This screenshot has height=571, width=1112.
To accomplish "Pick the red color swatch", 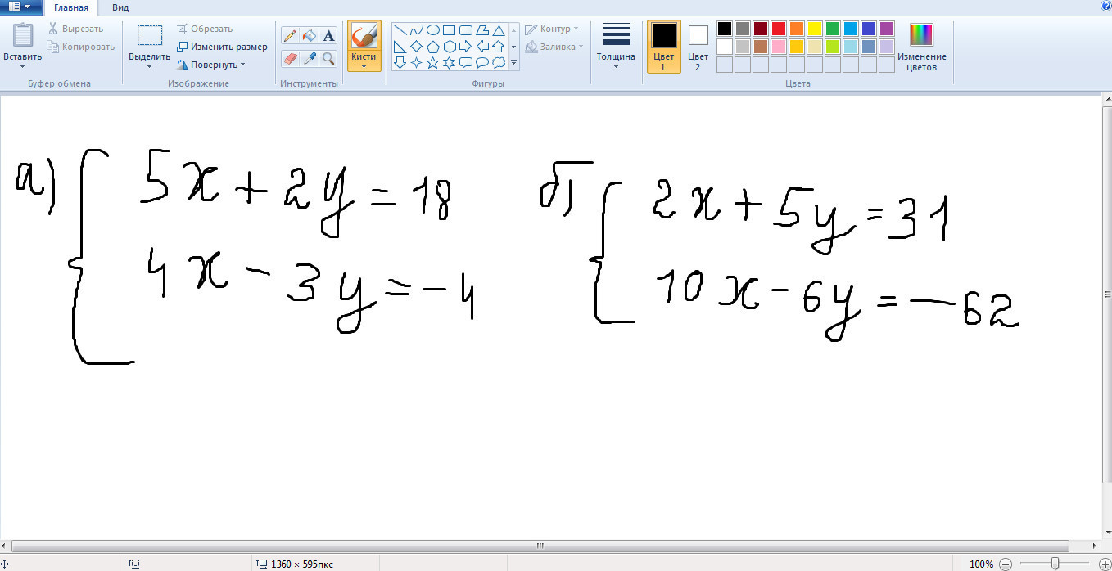I will point(779,29).
